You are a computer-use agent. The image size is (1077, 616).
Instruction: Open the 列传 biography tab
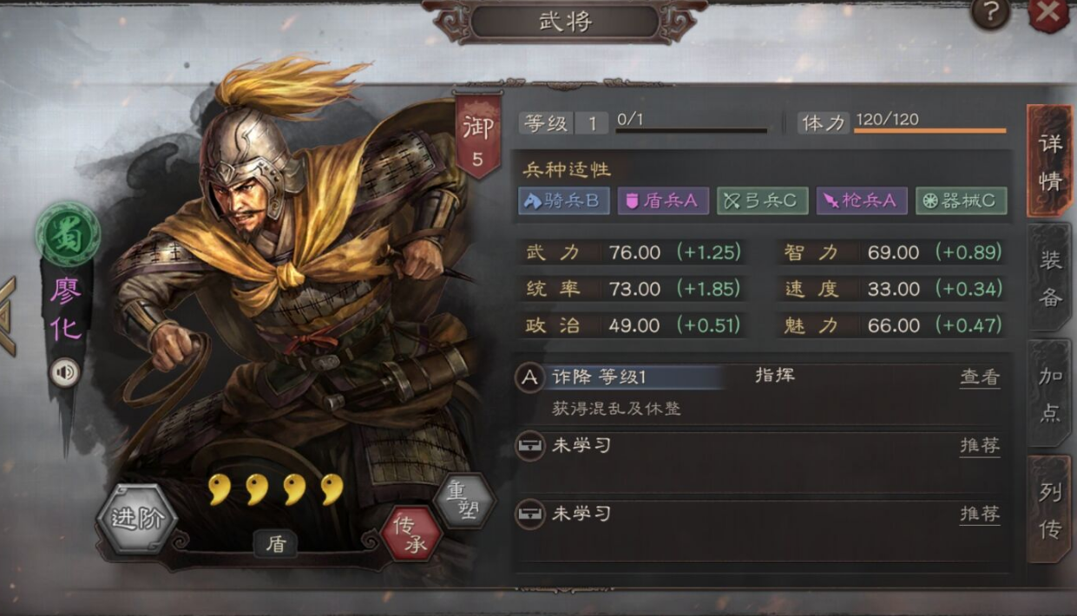click(1049, 509)
